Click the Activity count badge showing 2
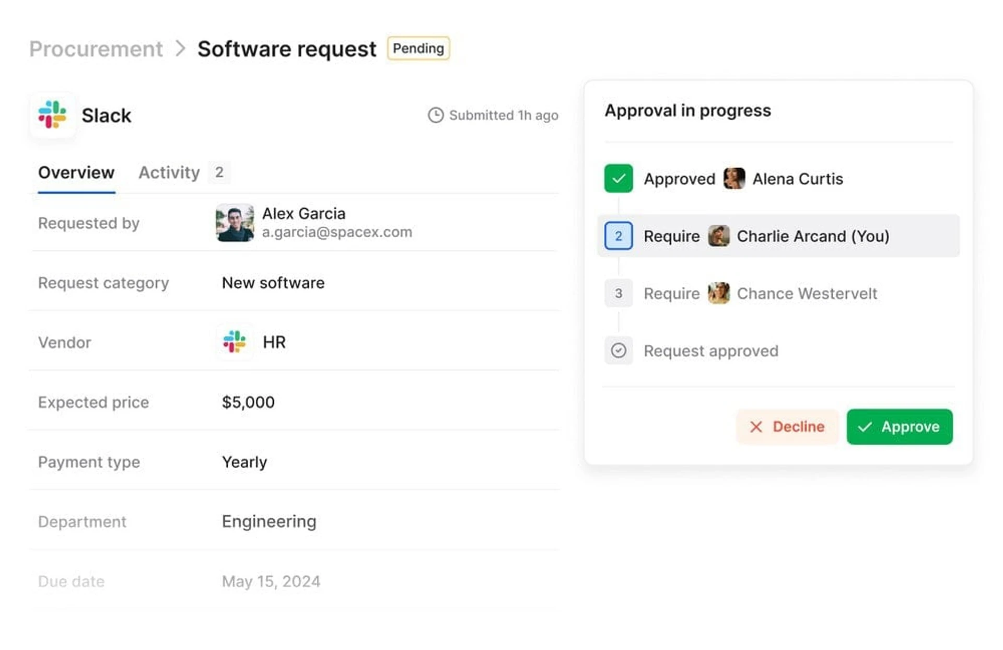This screenshot has width=1003, height=650. (219, 172)
